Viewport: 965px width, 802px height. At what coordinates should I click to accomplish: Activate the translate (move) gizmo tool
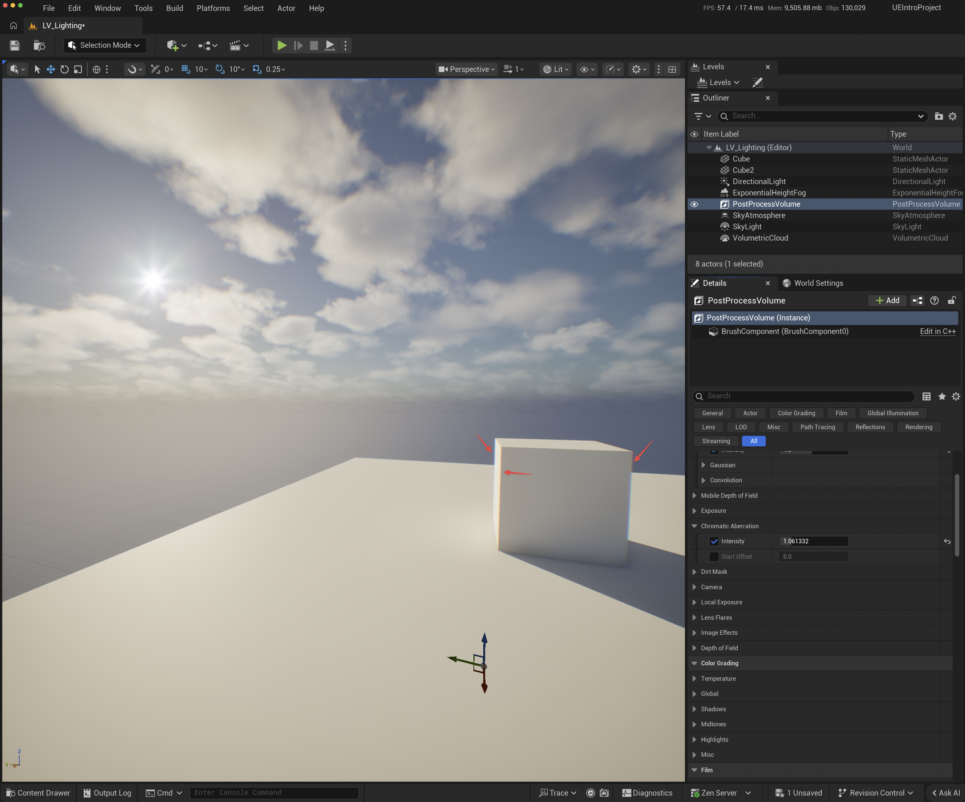[x=51, y=69]
